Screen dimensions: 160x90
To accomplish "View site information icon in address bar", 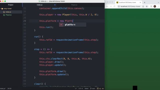I will coord(119,6).
